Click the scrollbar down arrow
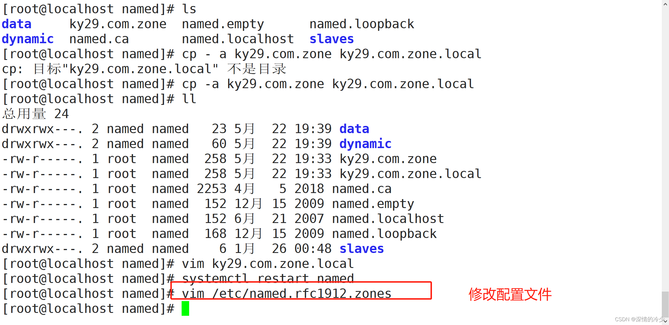This screenshot has height=325, width=669. 665,321
